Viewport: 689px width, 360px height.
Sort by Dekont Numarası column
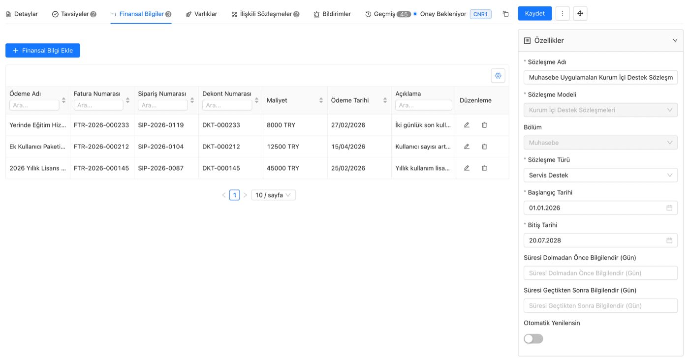[256, 100]
